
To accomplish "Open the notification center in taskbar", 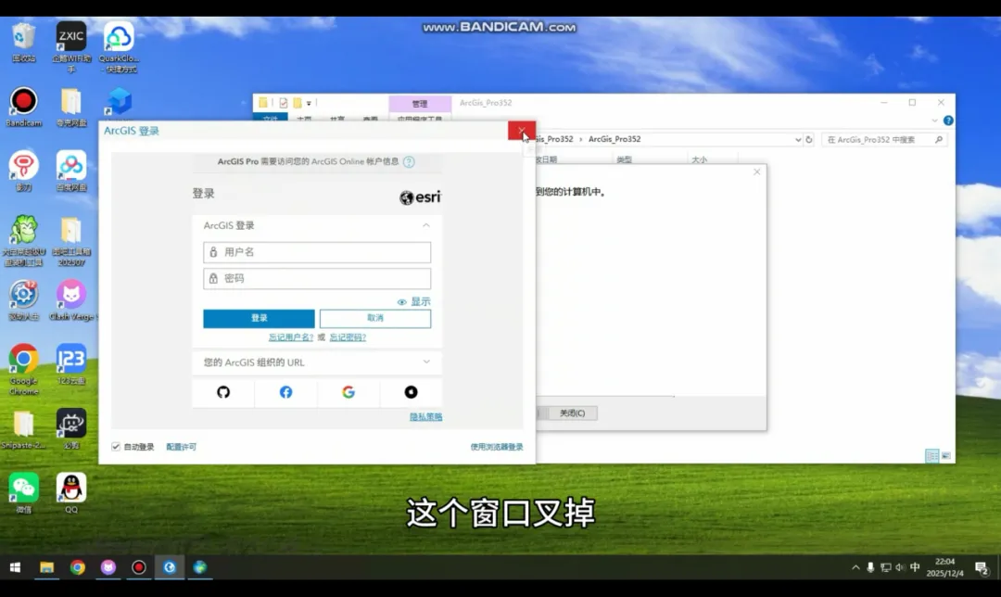I will pyautogui.click(x=982, y=567).
